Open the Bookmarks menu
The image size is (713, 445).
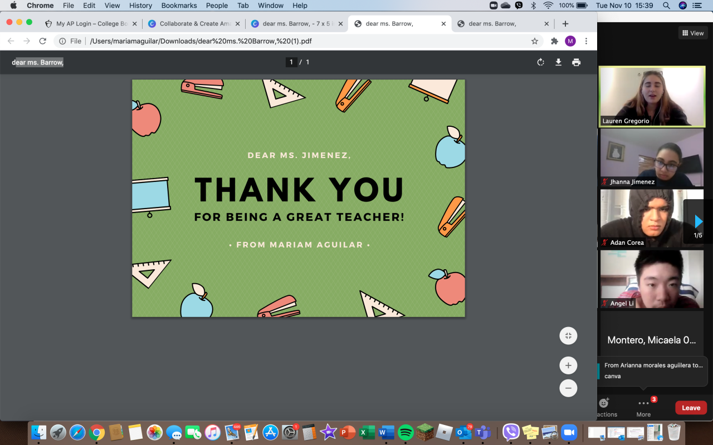(x=179, y=6)
